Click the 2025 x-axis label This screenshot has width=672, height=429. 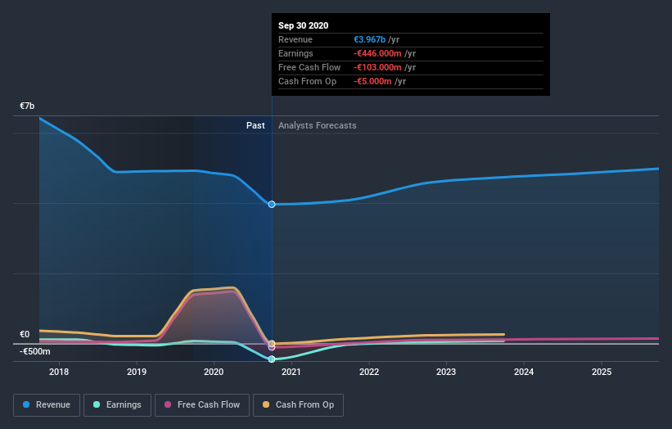coord(602,372)
